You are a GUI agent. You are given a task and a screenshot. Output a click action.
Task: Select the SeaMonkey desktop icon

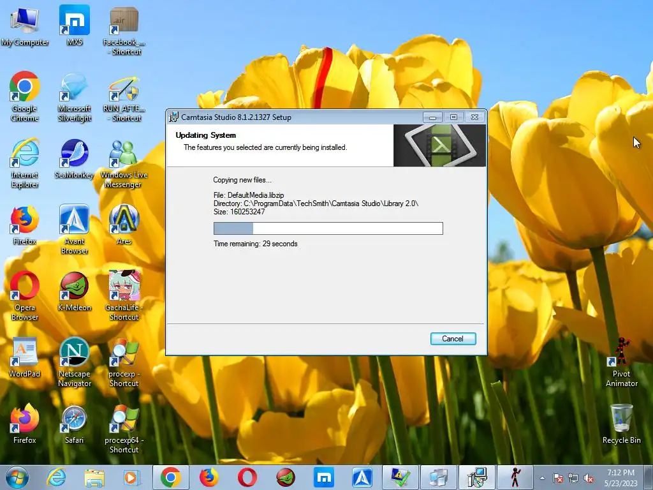74,159
